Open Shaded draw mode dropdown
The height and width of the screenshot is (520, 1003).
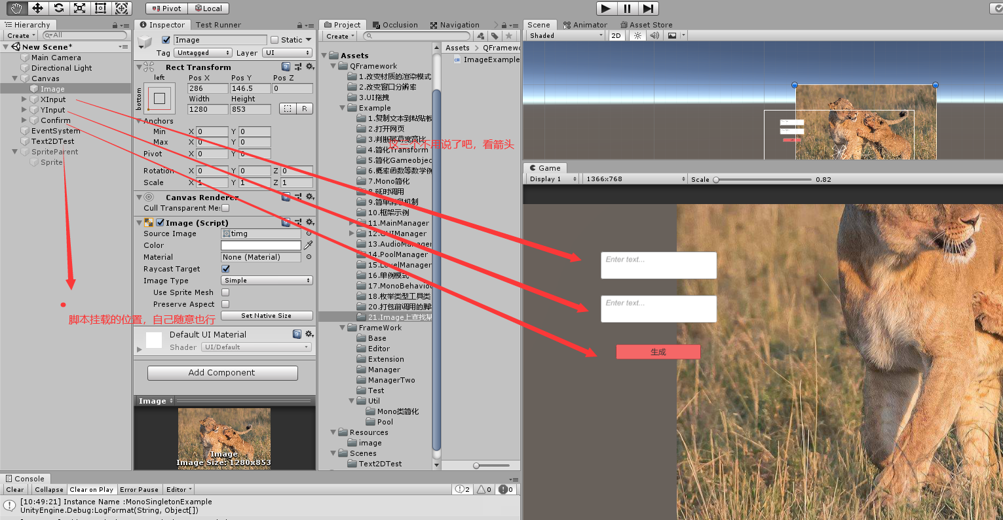[x=565, y=35]
